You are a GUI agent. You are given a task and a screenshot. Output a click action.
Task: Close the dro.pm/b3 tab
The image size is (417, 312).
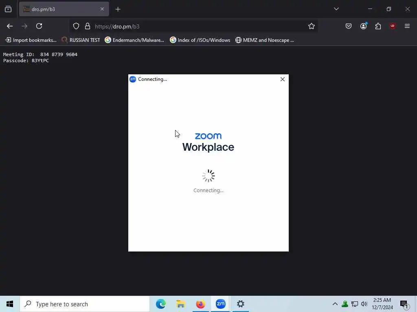point(102,9)
